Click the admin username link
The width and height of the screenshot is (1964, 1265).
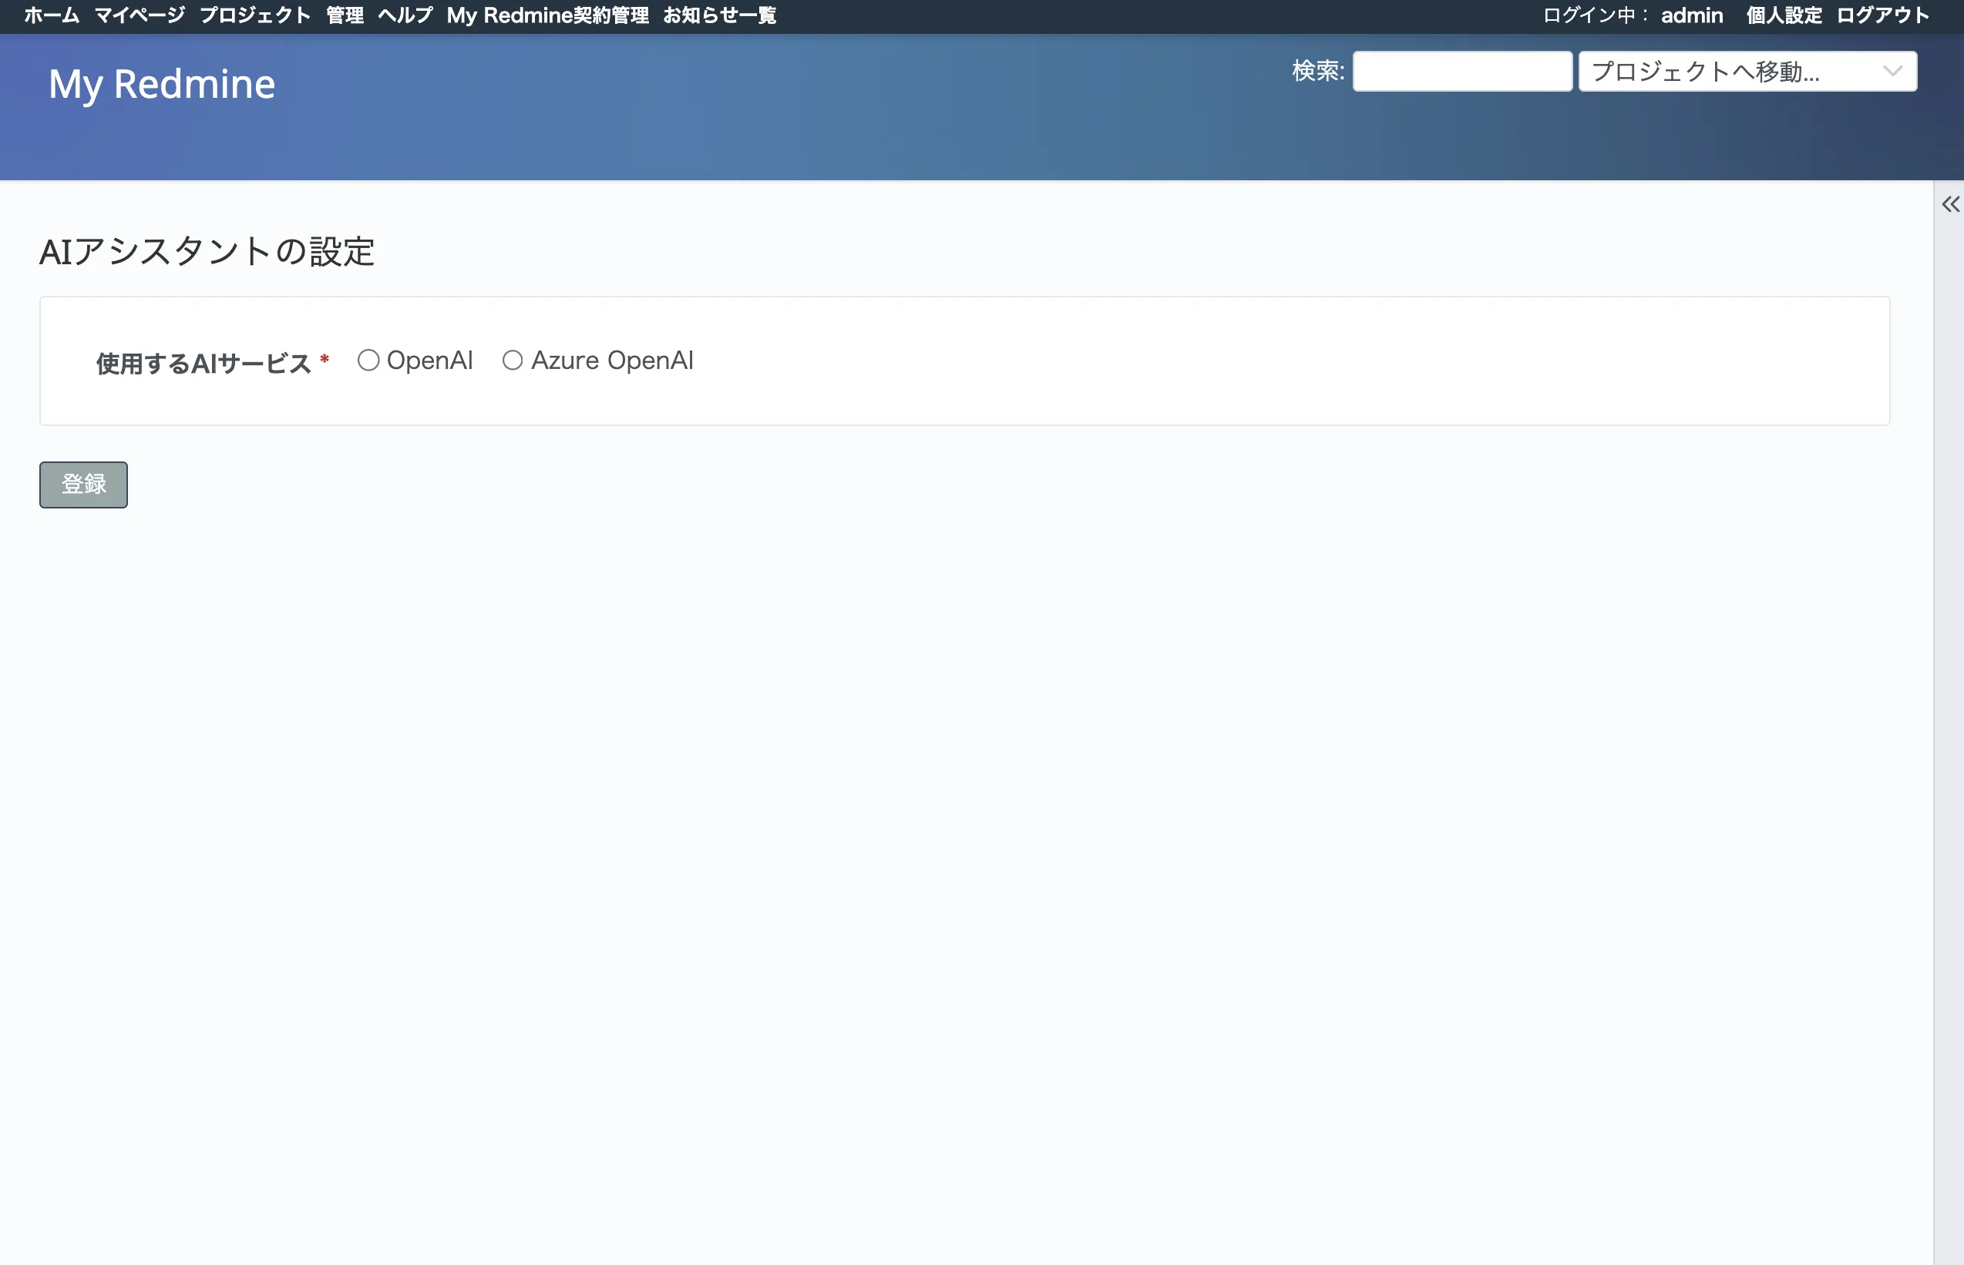(x=1691, y=15)
